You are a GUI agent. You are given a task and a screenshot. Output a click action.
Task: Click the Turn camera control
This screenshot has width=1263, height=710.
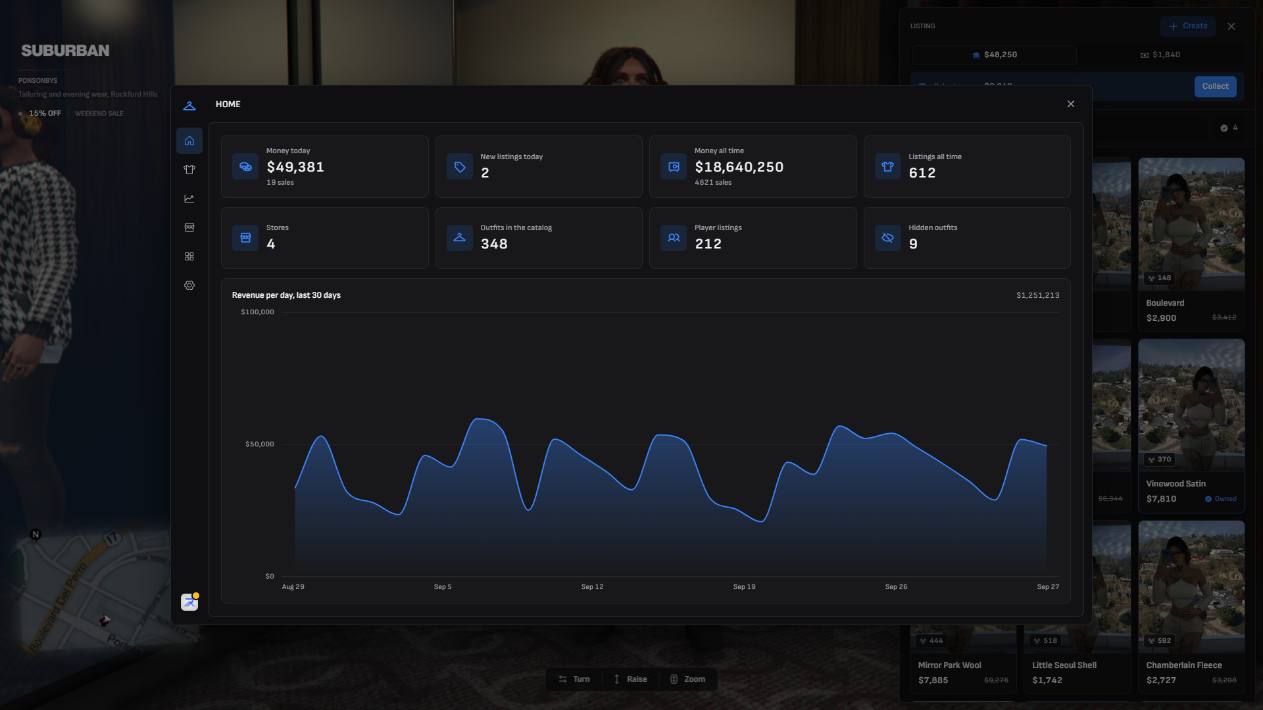pyautogui.click(x=574, y=679)
